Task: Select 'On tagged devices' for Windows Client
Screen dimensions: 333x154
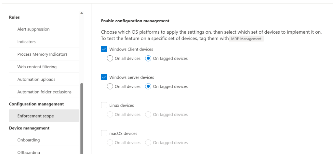Action: [148, 59]
